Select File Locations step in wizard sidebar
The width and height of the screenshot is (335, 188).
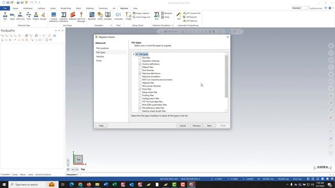(x=103, y=48)
